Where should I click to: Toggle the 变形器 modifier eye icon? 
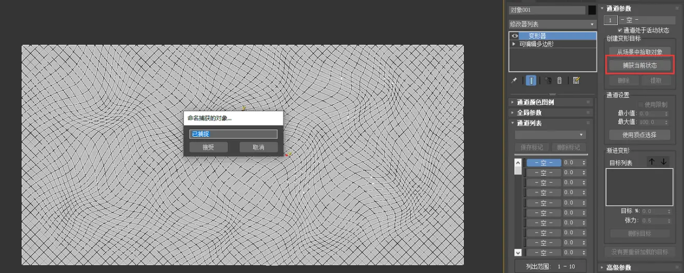[515, 36]
